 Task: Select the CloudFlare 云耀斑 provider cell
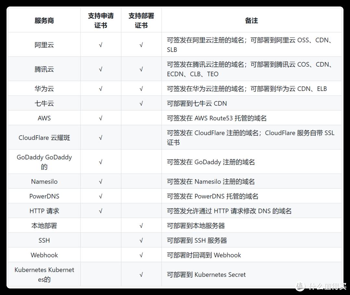(x=44, y=138)
